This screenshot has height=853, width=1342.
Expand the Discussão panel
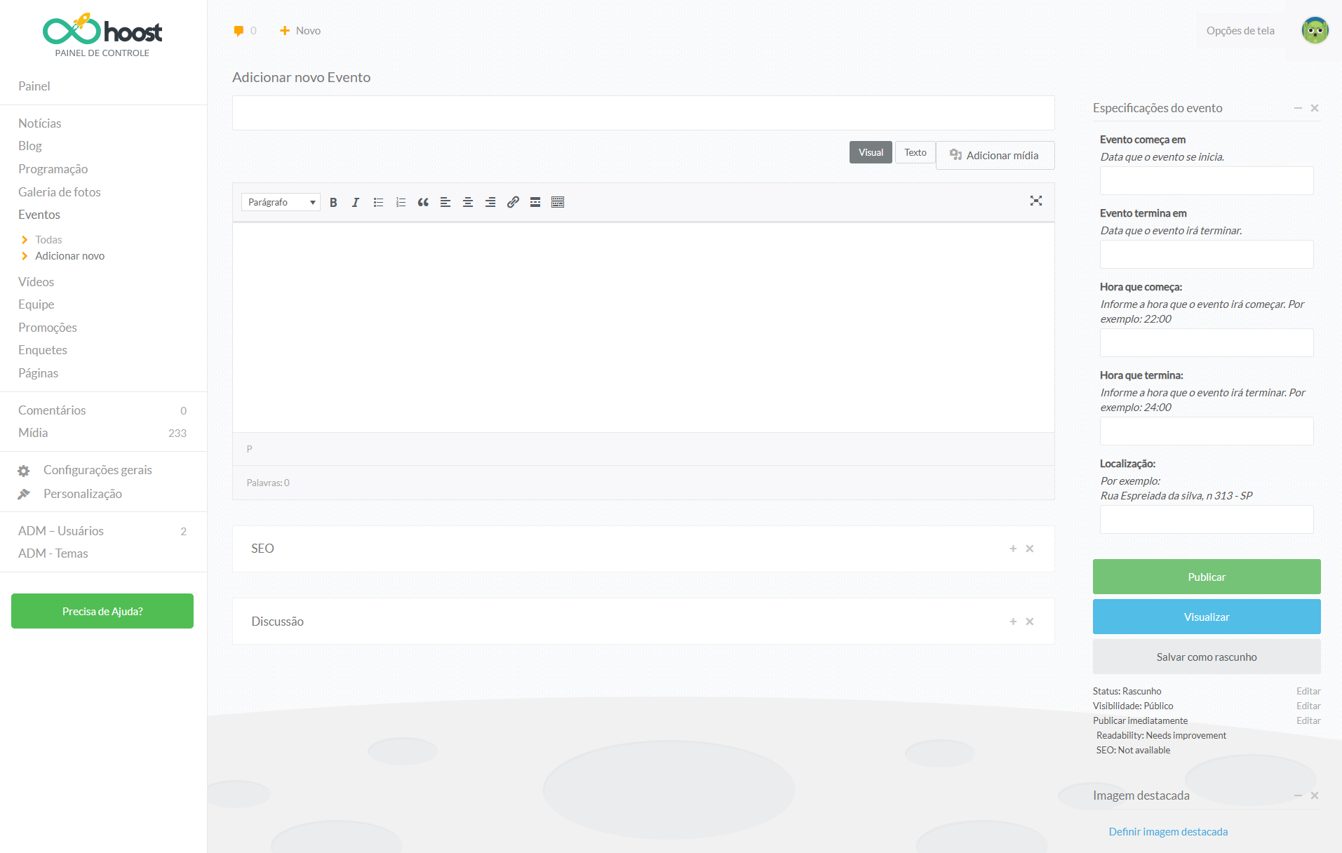click(1012, 622)
